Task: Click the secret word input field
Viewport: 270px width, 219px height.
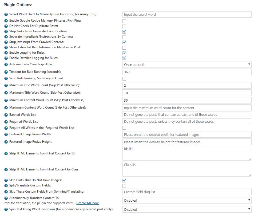Action: tap(187, 14)
